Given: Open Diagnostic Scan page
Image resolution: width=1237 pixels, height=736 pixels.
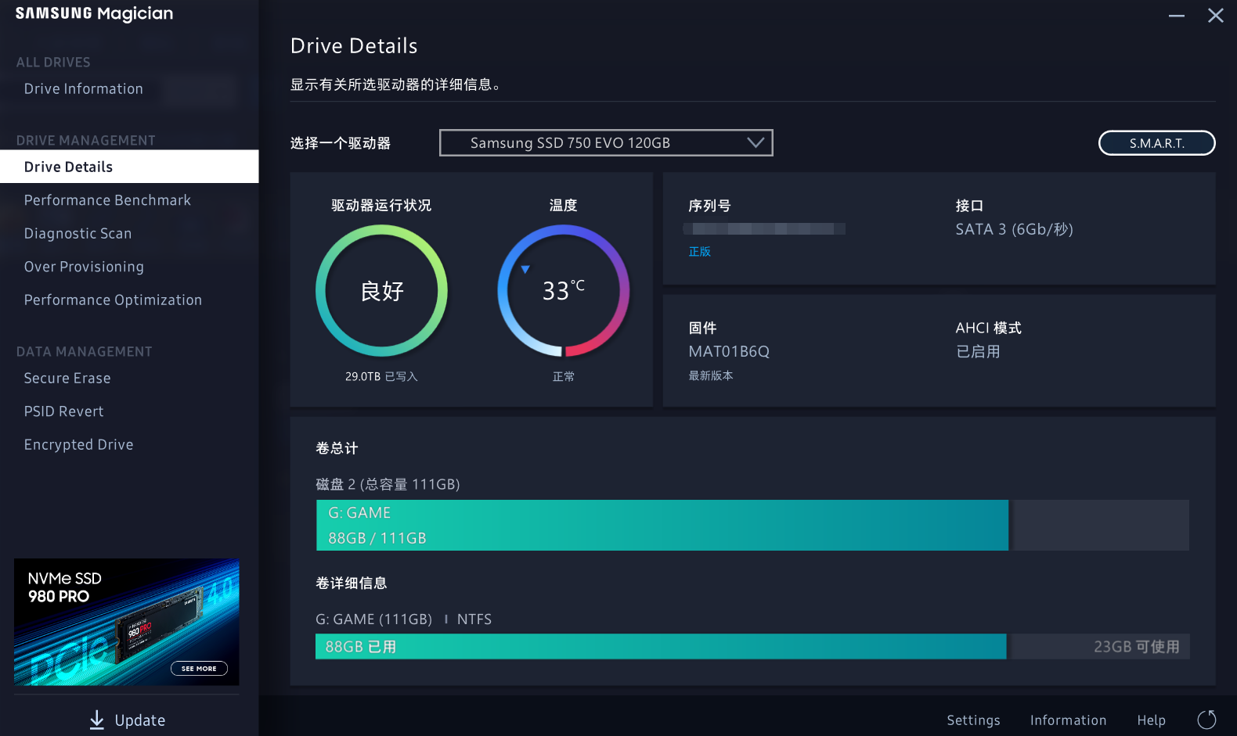Looking at the screenshot, I should (x=78, y=234).
